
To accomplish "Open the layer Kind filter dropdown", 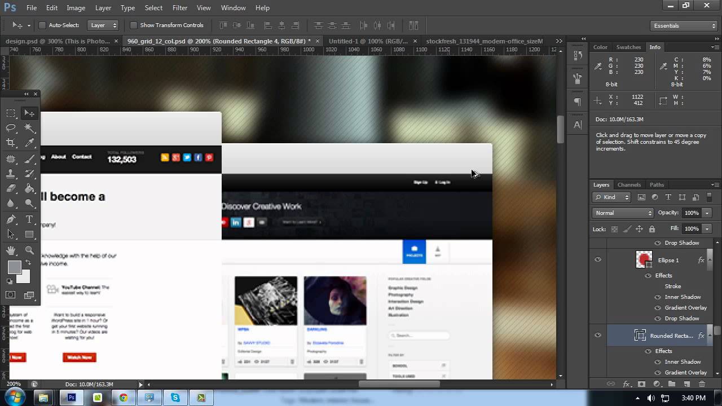I will pos(611,197).
